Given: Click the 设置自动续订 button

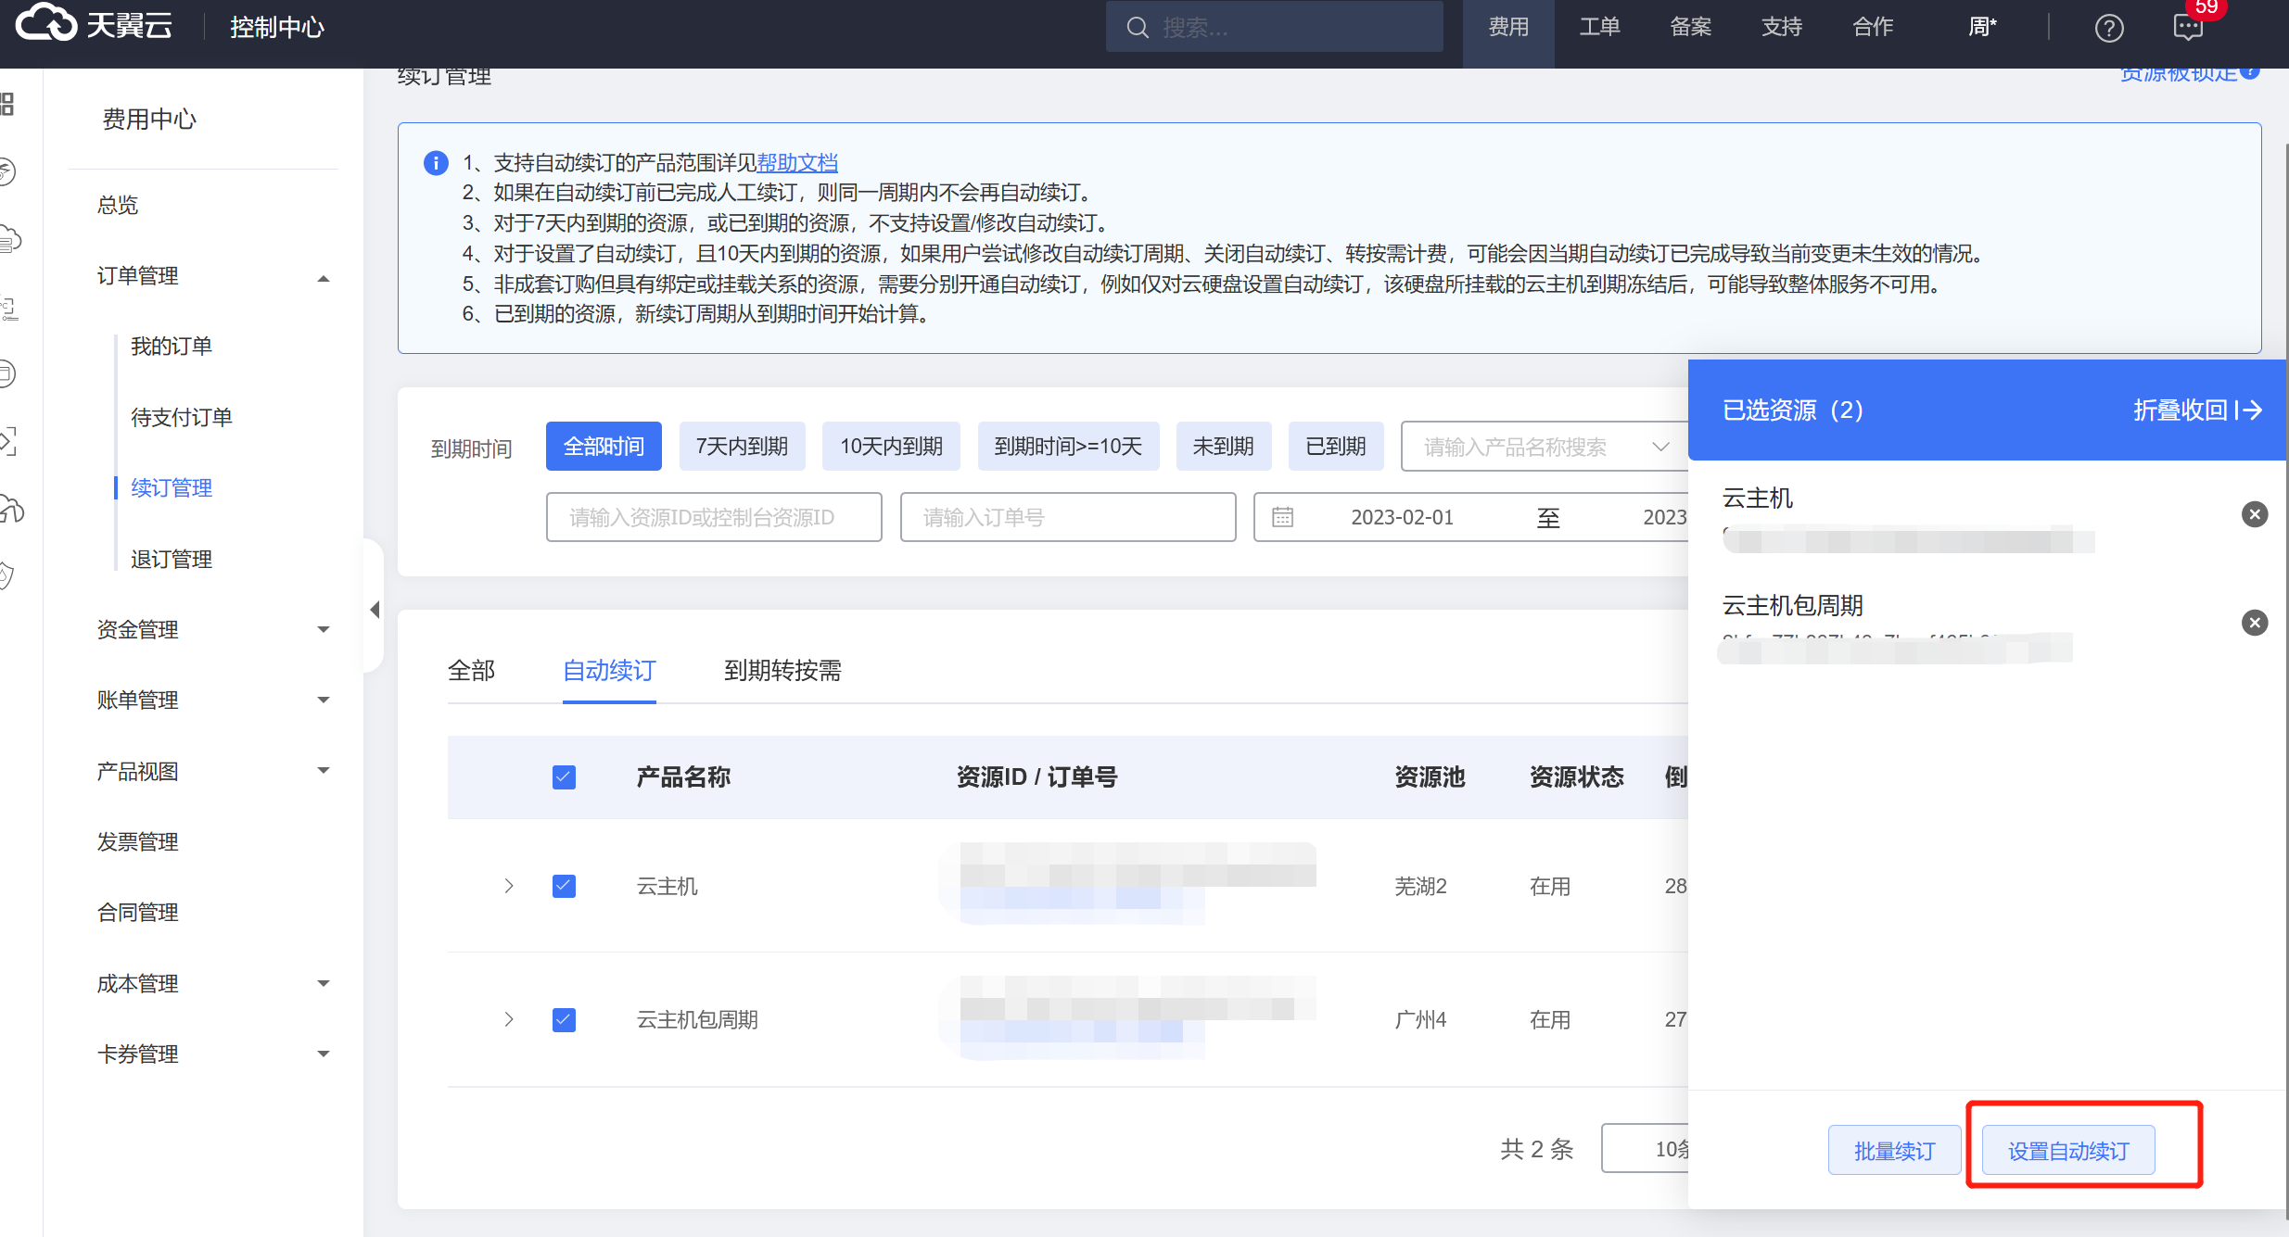Looking at the screenshot, I should coord(2067,1151).
